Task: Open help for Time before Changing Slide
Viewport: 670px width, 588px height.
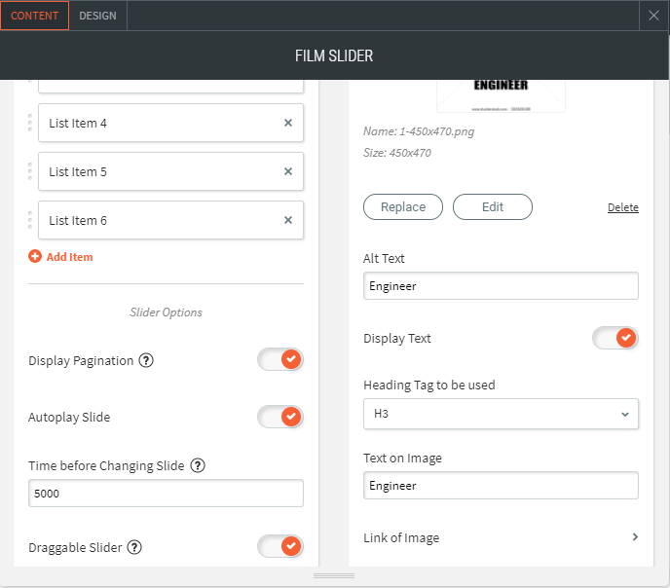Action: pyautogui.click(x=198, y=465)
